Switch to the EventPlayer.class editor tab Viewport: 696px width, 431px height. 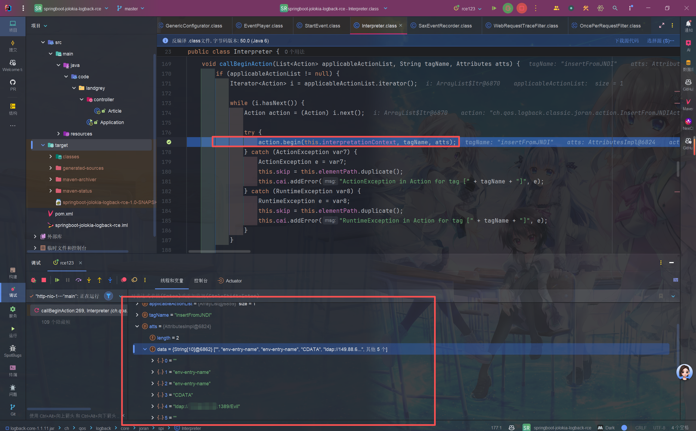click(x=262, y=26)
